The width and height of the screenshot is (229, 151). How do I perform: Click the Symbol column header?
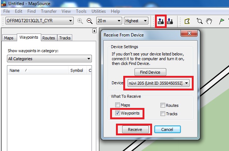[77, 70]
